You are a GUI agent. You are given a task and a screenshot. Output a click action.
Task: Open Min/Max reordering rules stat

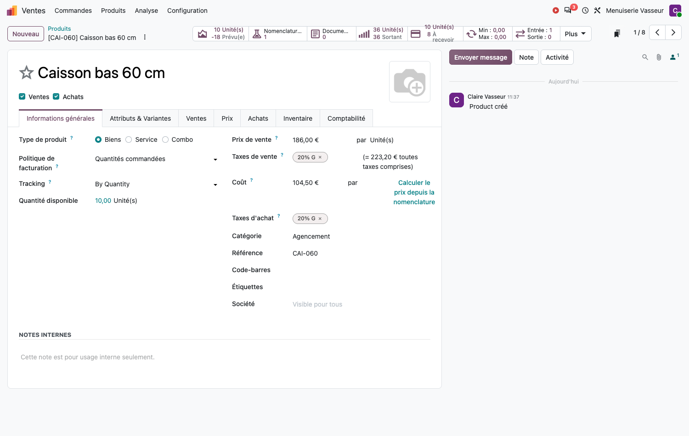[488, 34]
